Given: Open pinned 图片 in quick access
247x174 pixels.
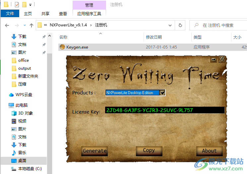Looking at the screenshot, I should point(22,52).
